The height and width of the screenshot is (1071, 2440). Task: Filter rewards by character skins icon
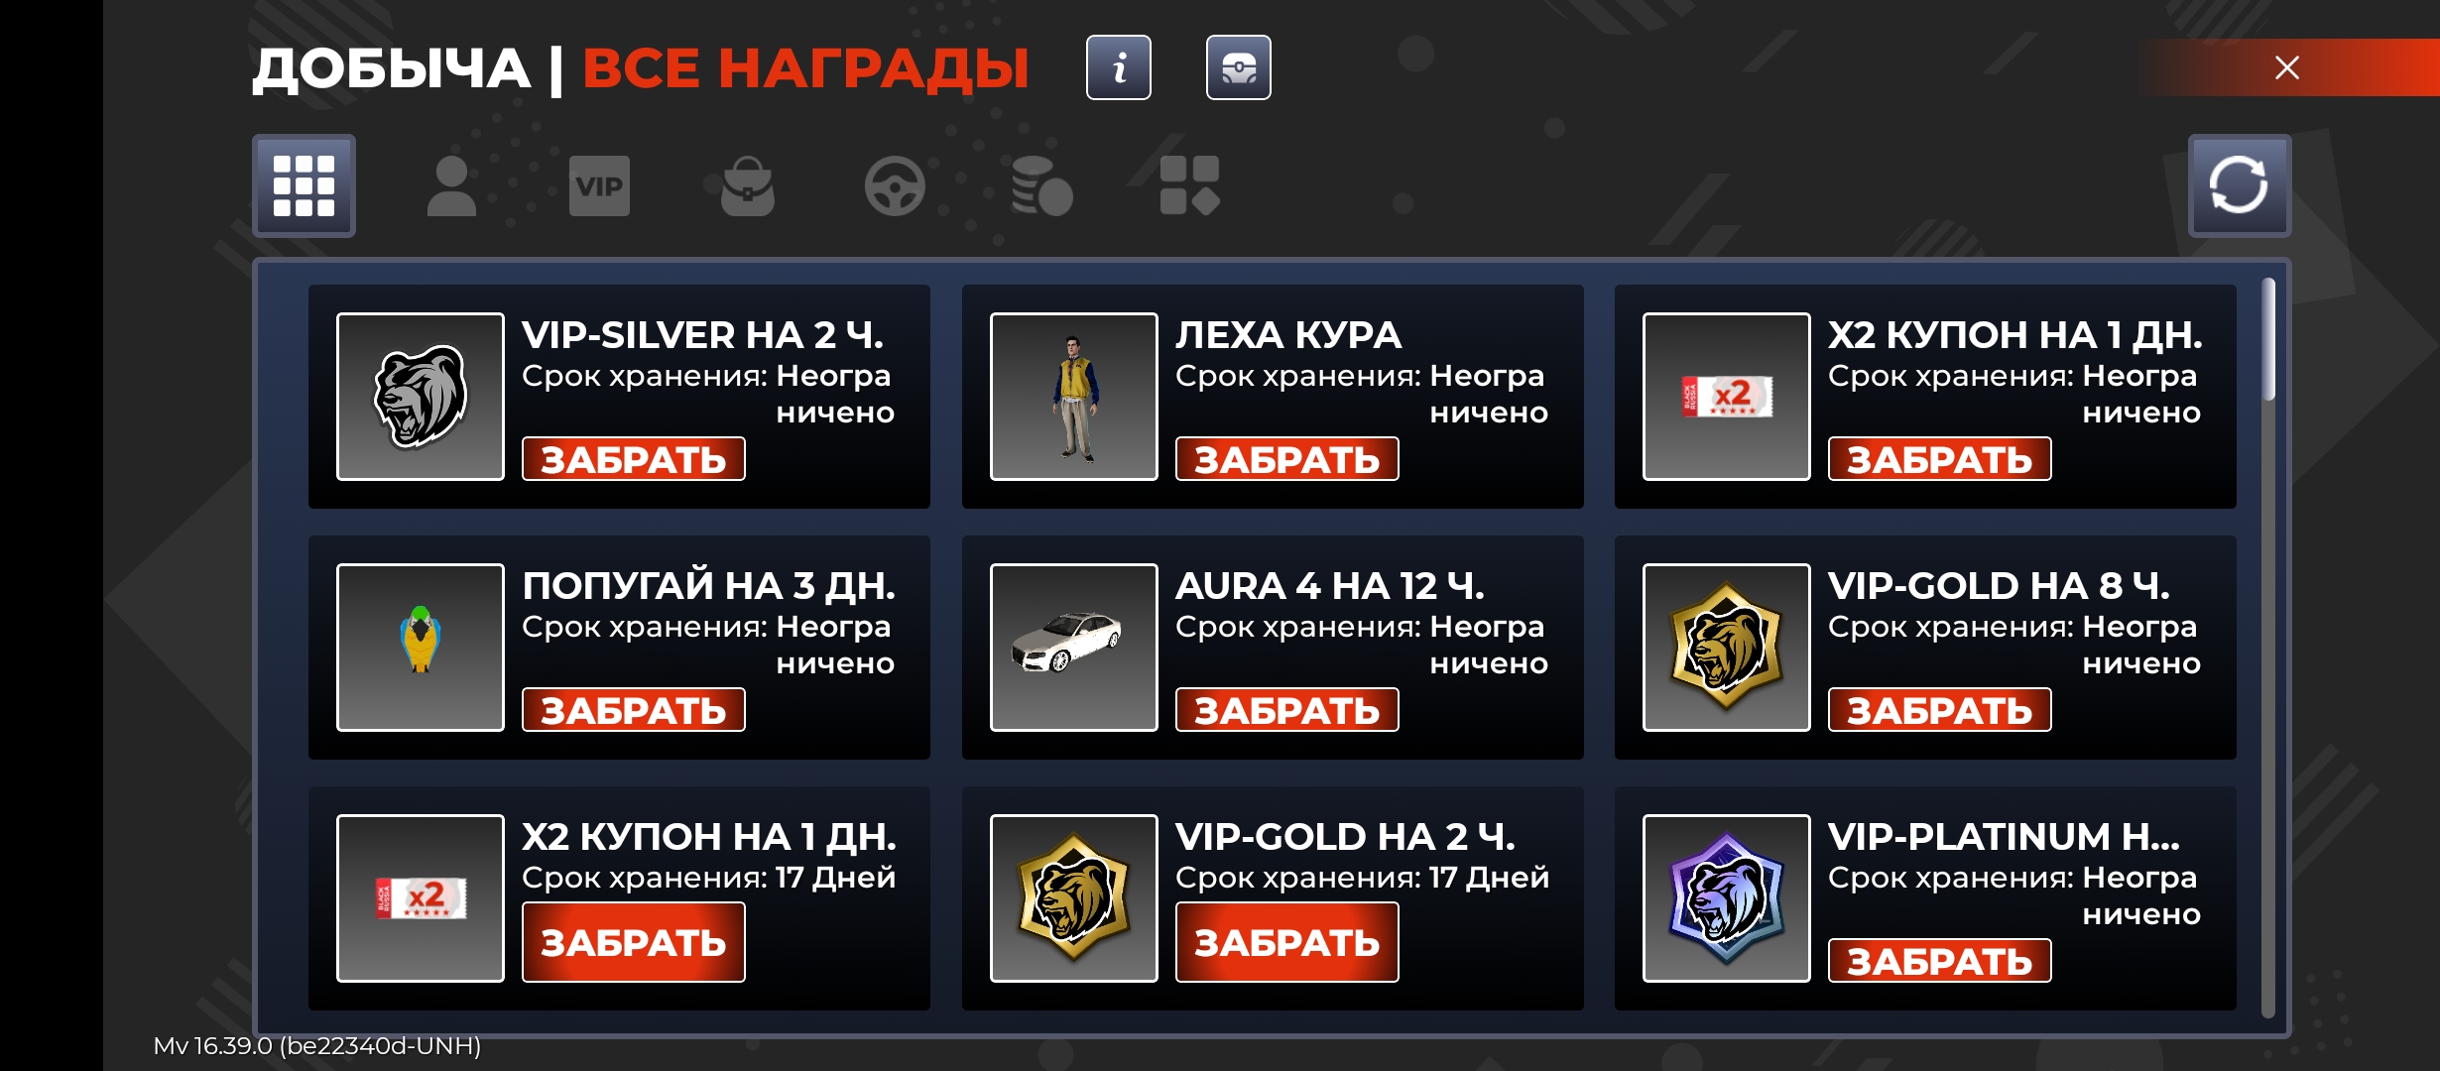(x=451, y=185)
